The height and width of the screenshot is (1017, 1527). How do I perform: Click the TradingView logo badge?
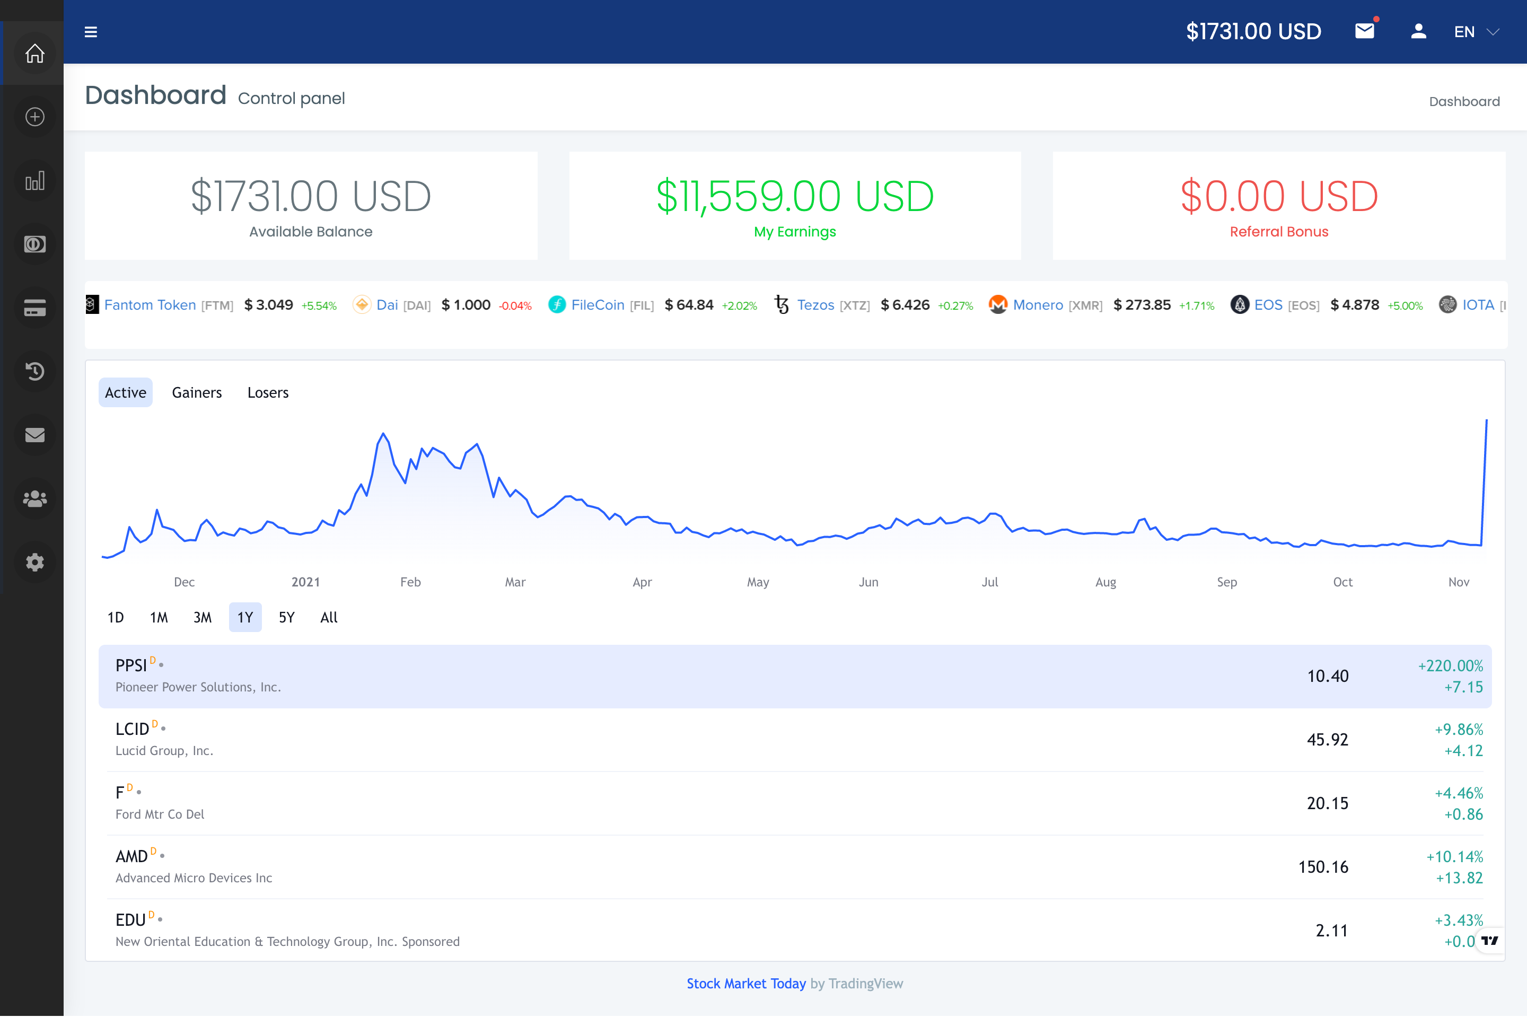pyautogui.click(x=1489, y=941)
